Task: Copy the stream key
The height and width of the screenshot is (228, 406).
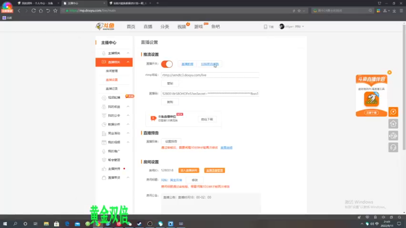Action: tap(170, 102)
